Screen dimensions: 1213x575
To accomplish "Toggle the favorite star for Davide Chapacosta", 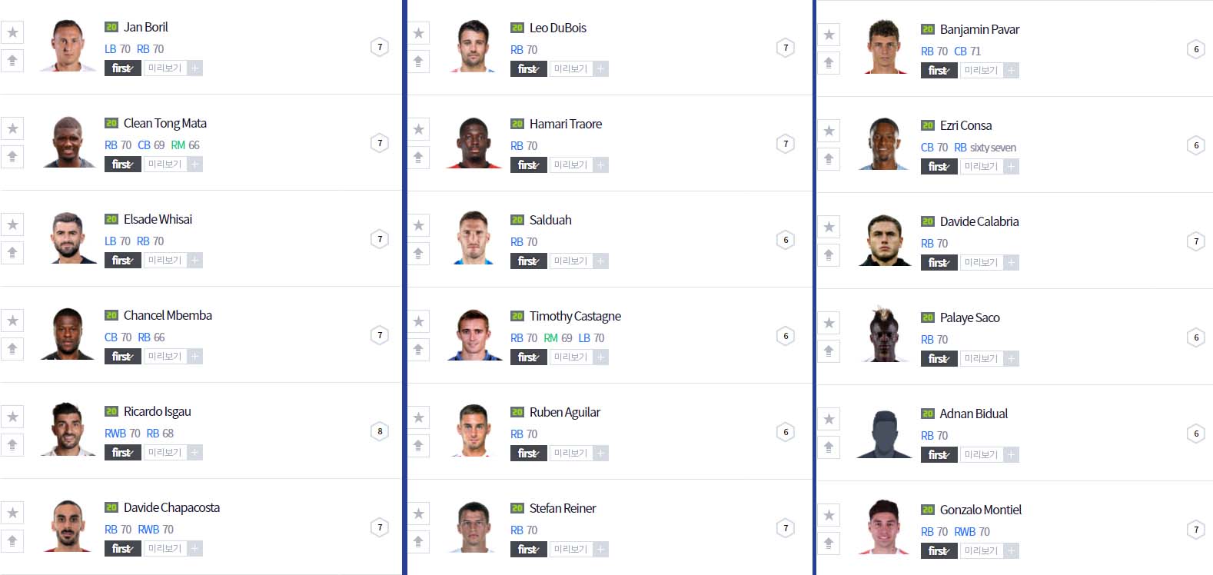I will (12, 513).
